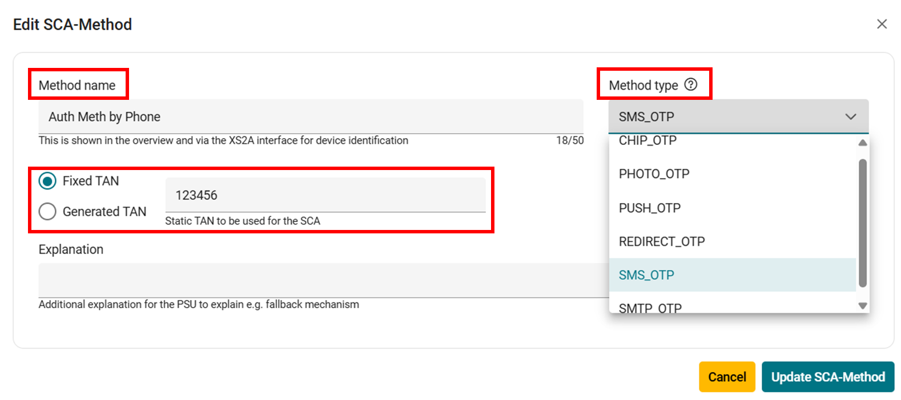Pick PUSH_OTP in the dropdown list
Image resolution: width=901 pixels, height=400 pixels.
650,208
